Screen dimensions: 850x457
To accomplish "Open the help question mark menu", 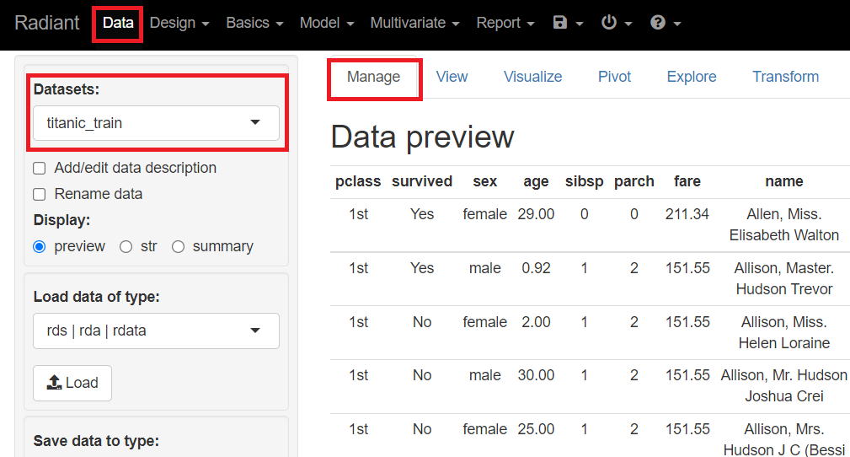I will (x=665, y=23).
